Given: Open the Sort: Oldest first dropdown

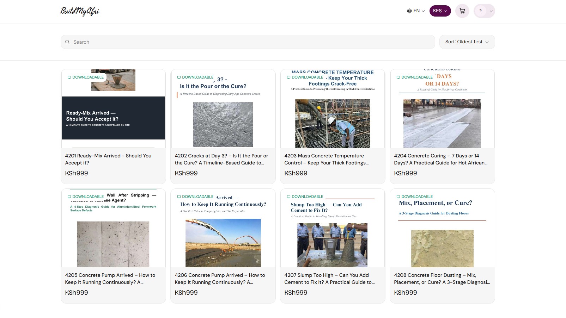Looking at the screenshot, I should [x=467, y=42].
